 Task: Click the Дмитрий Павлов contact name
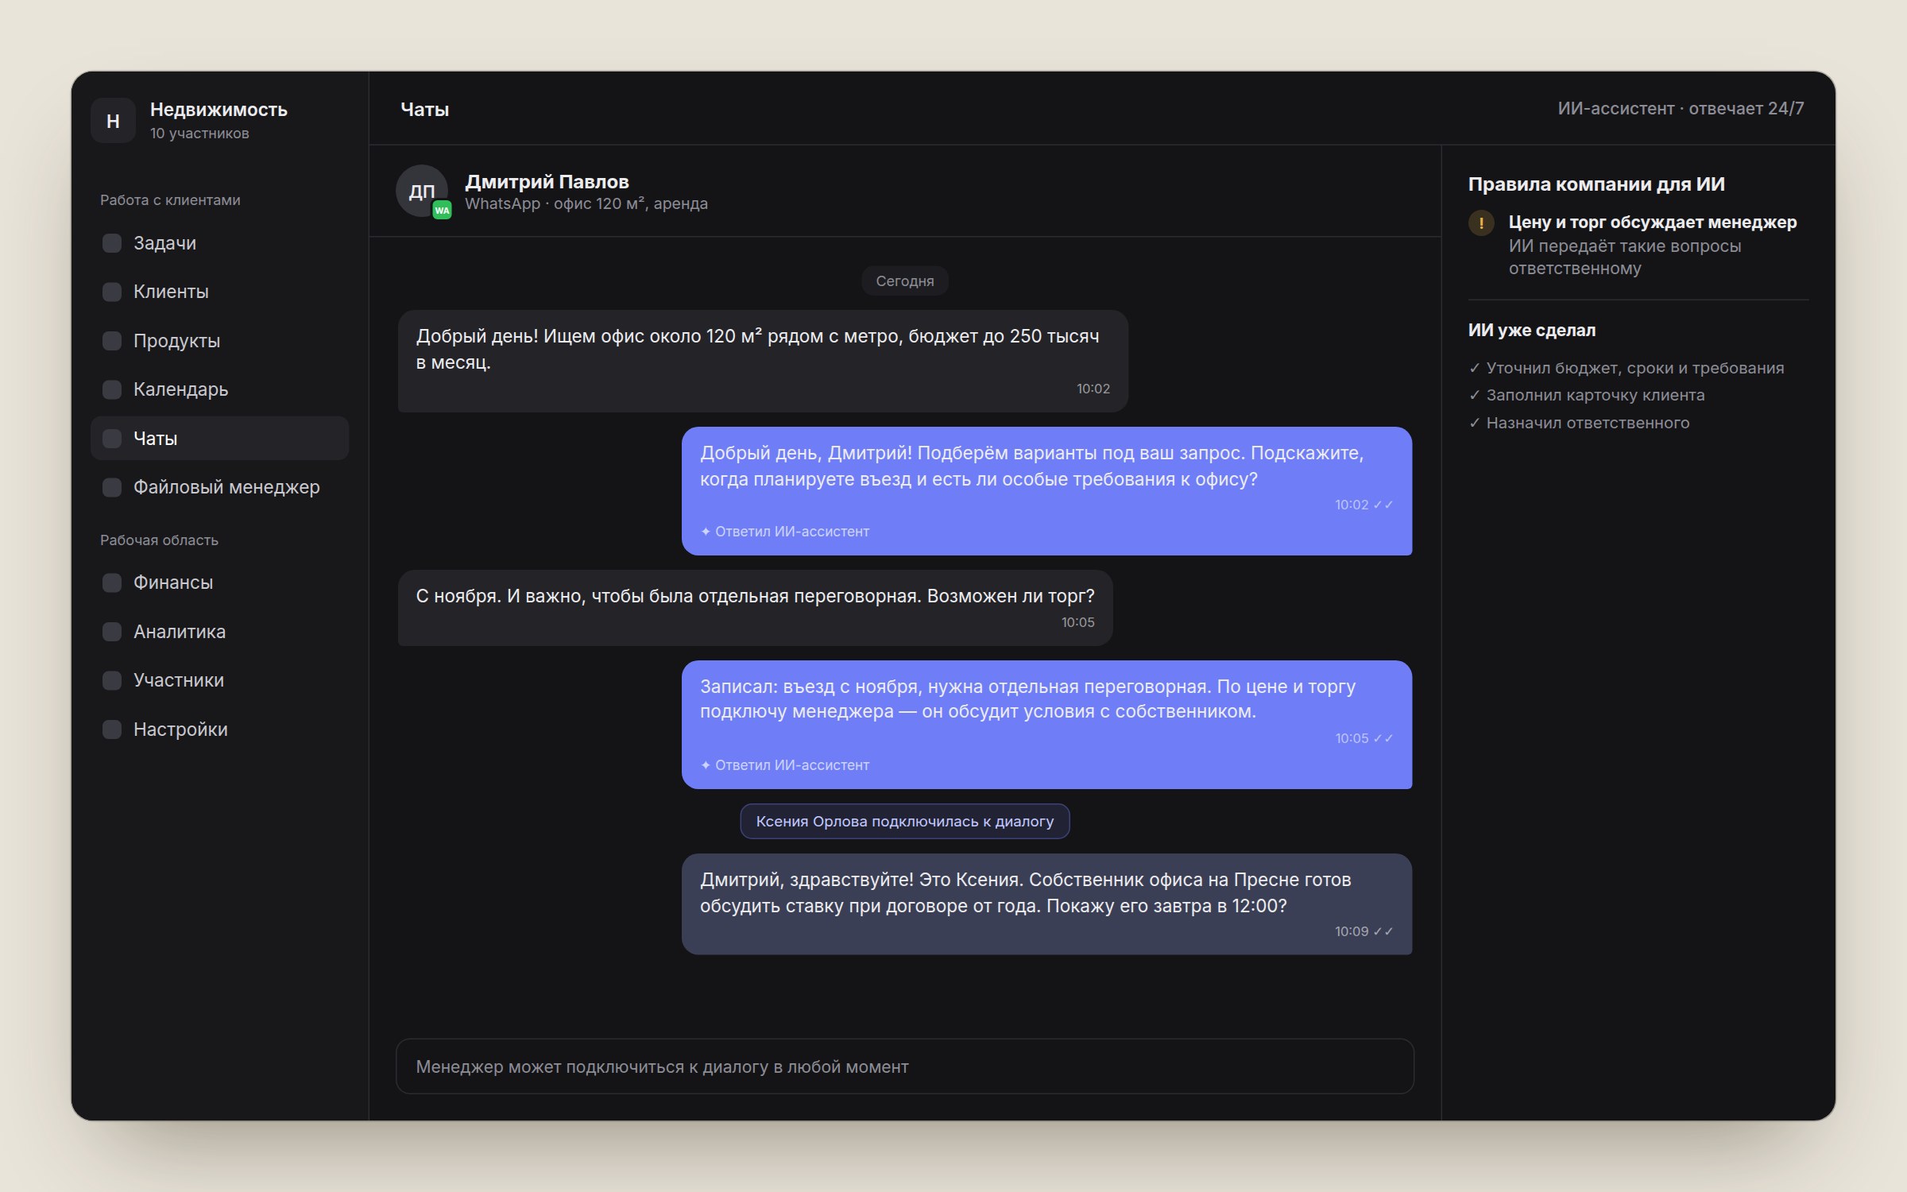(547, 182)
